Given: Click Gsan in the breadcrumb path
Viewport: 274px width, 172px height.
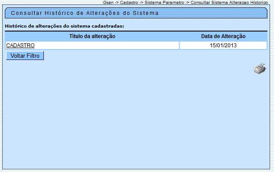Looking at the screenshot, I should (x=108, y=3).
